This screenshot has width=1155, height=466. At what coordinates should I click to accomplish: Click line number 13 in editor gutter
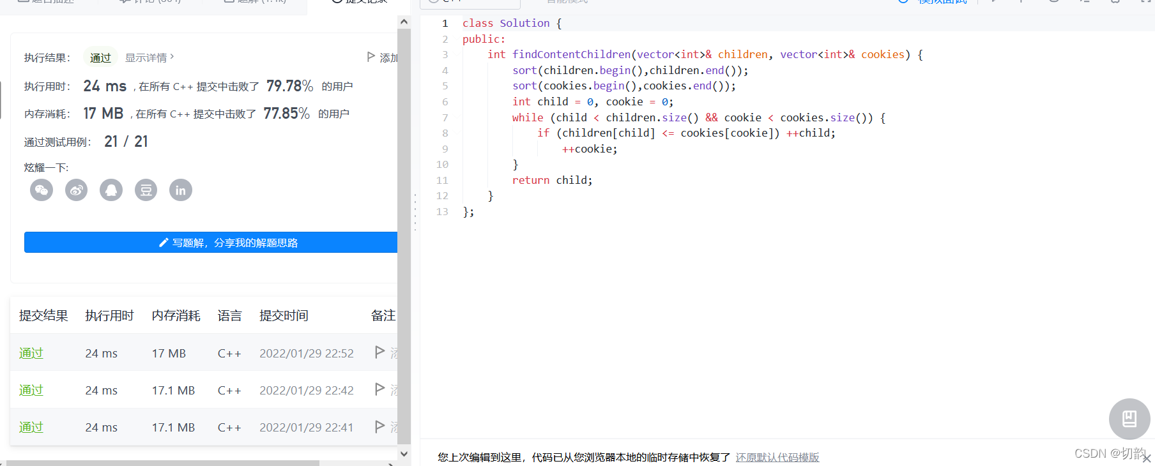[442, 211]
